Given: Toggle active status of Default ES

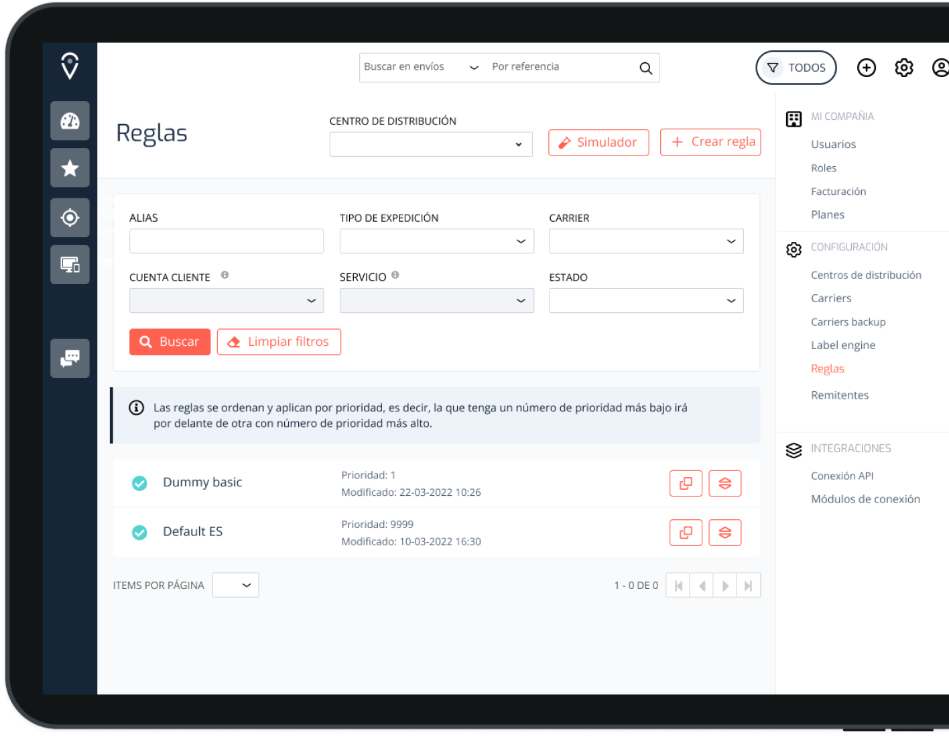Looking at the screenshot, I should 139,533.
